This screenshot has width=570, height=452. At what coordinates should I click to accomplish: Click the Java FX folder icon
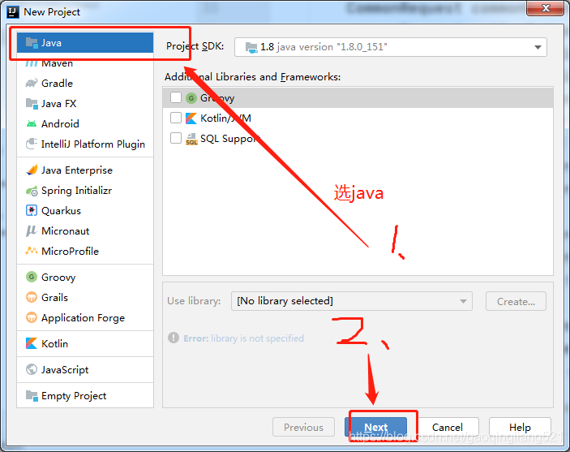(x=32, y=104)
